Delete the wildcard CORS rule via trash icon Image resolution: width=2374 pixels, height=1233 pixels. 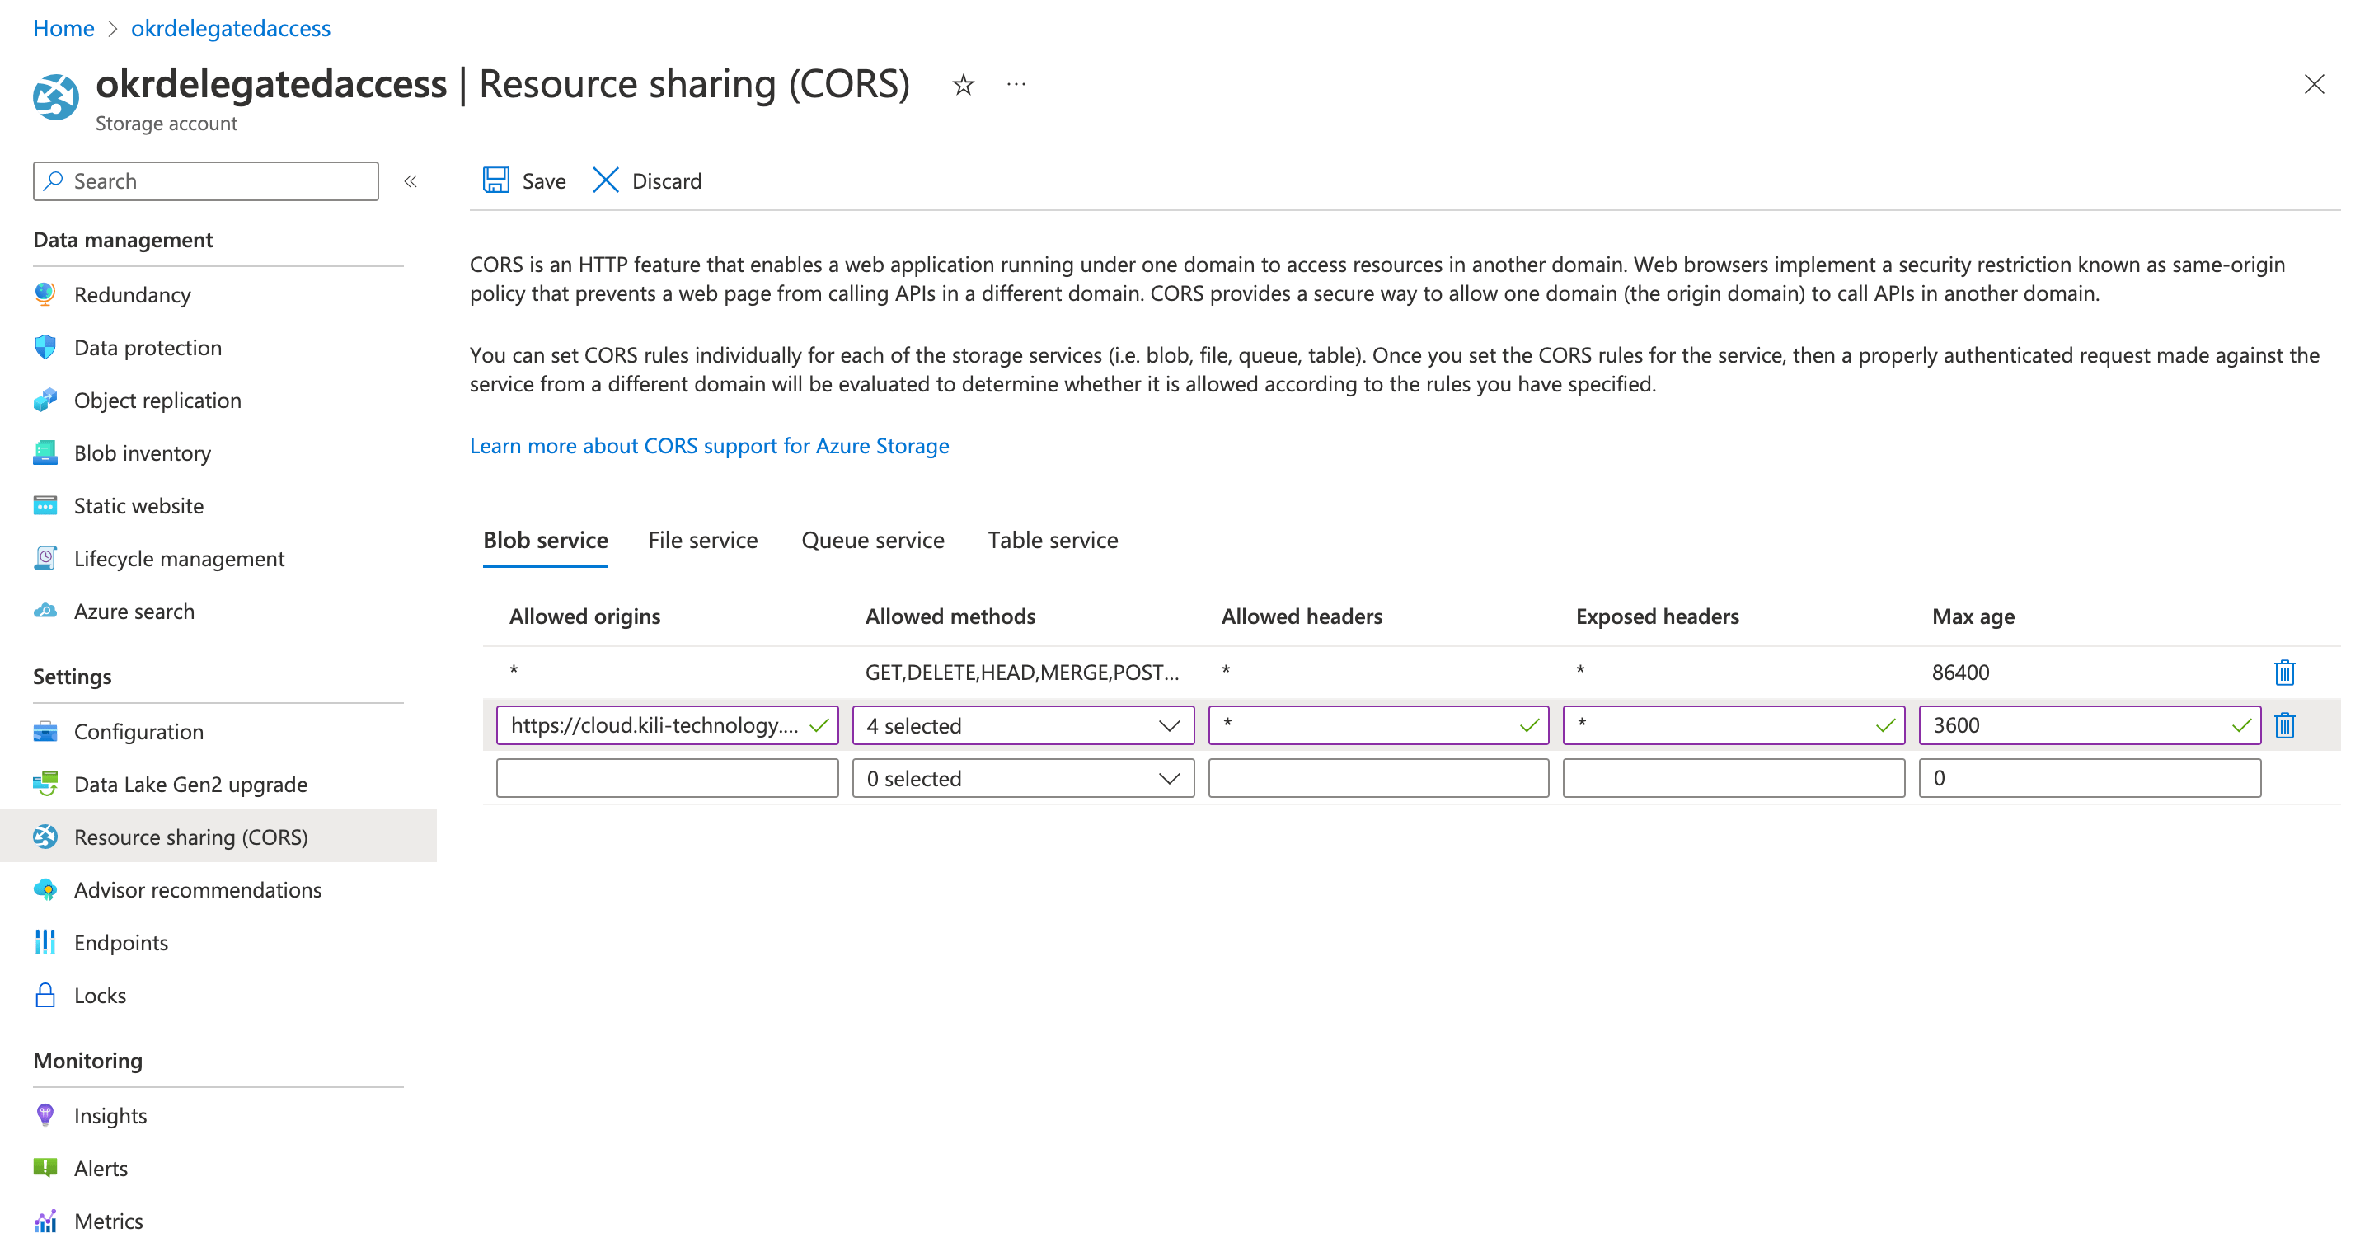2283,672
